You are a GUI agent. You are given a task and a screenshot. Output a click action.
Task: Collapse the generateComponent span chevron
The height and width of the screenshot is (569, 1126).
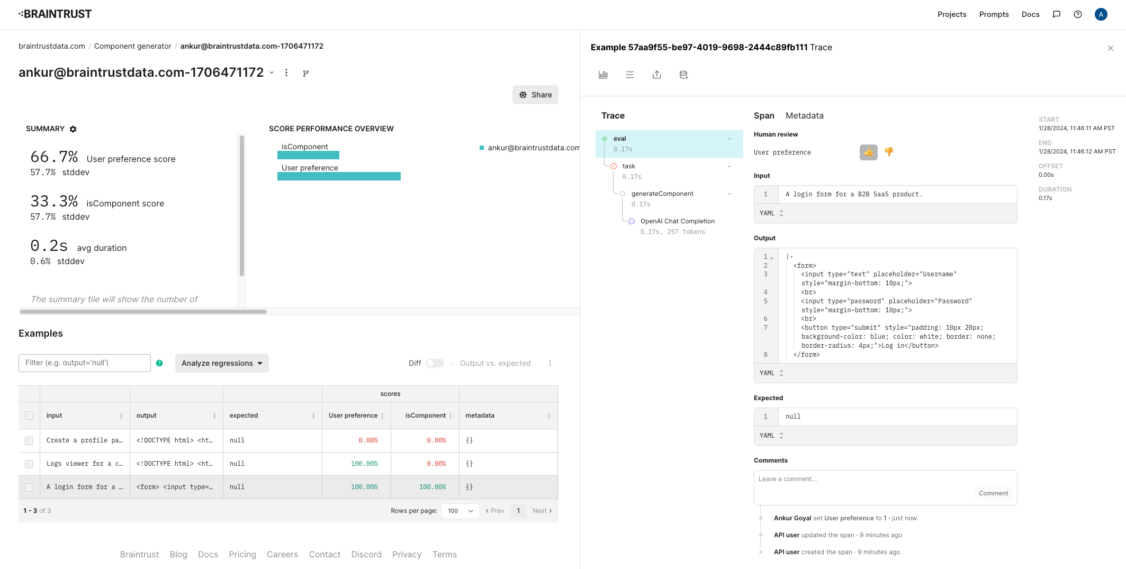click(729, 194)
